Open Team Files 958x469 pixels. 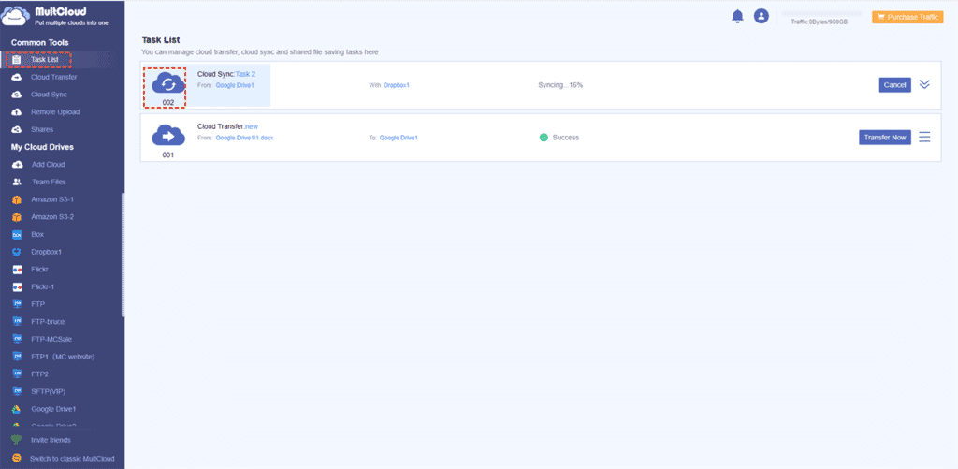pos(49,182)
